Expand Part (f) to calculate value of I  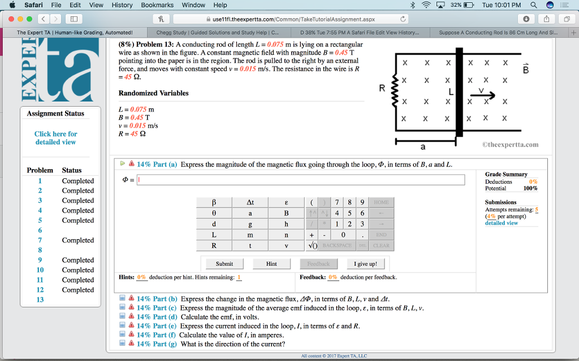[122, 333]
